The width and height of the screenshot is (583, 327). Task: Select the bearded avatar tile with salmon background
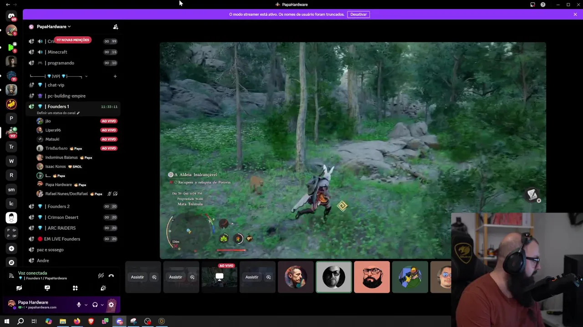[x=372, y=277]
